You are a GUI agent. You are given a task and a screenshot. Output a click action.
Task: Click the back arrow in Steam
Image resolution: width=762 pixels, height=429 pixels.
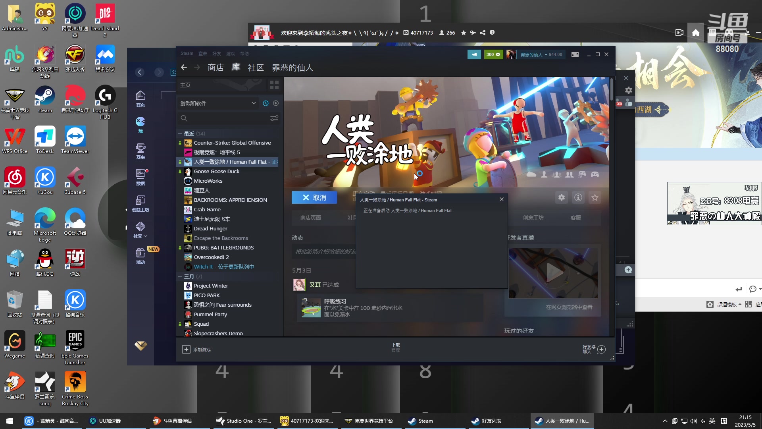[184, 68]
